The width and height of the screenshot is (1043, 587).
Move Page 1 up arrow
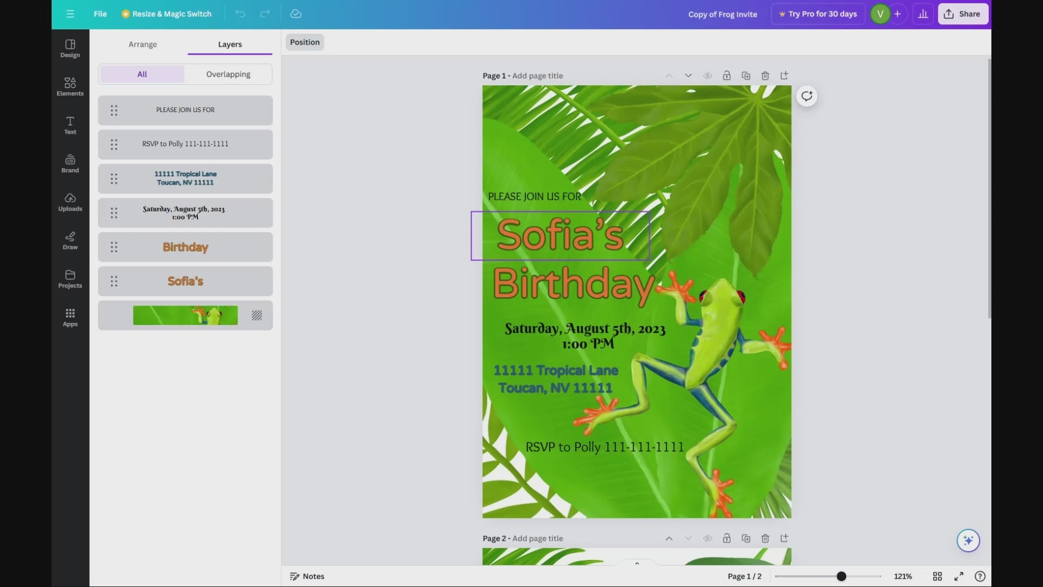(x=669, y=76)
